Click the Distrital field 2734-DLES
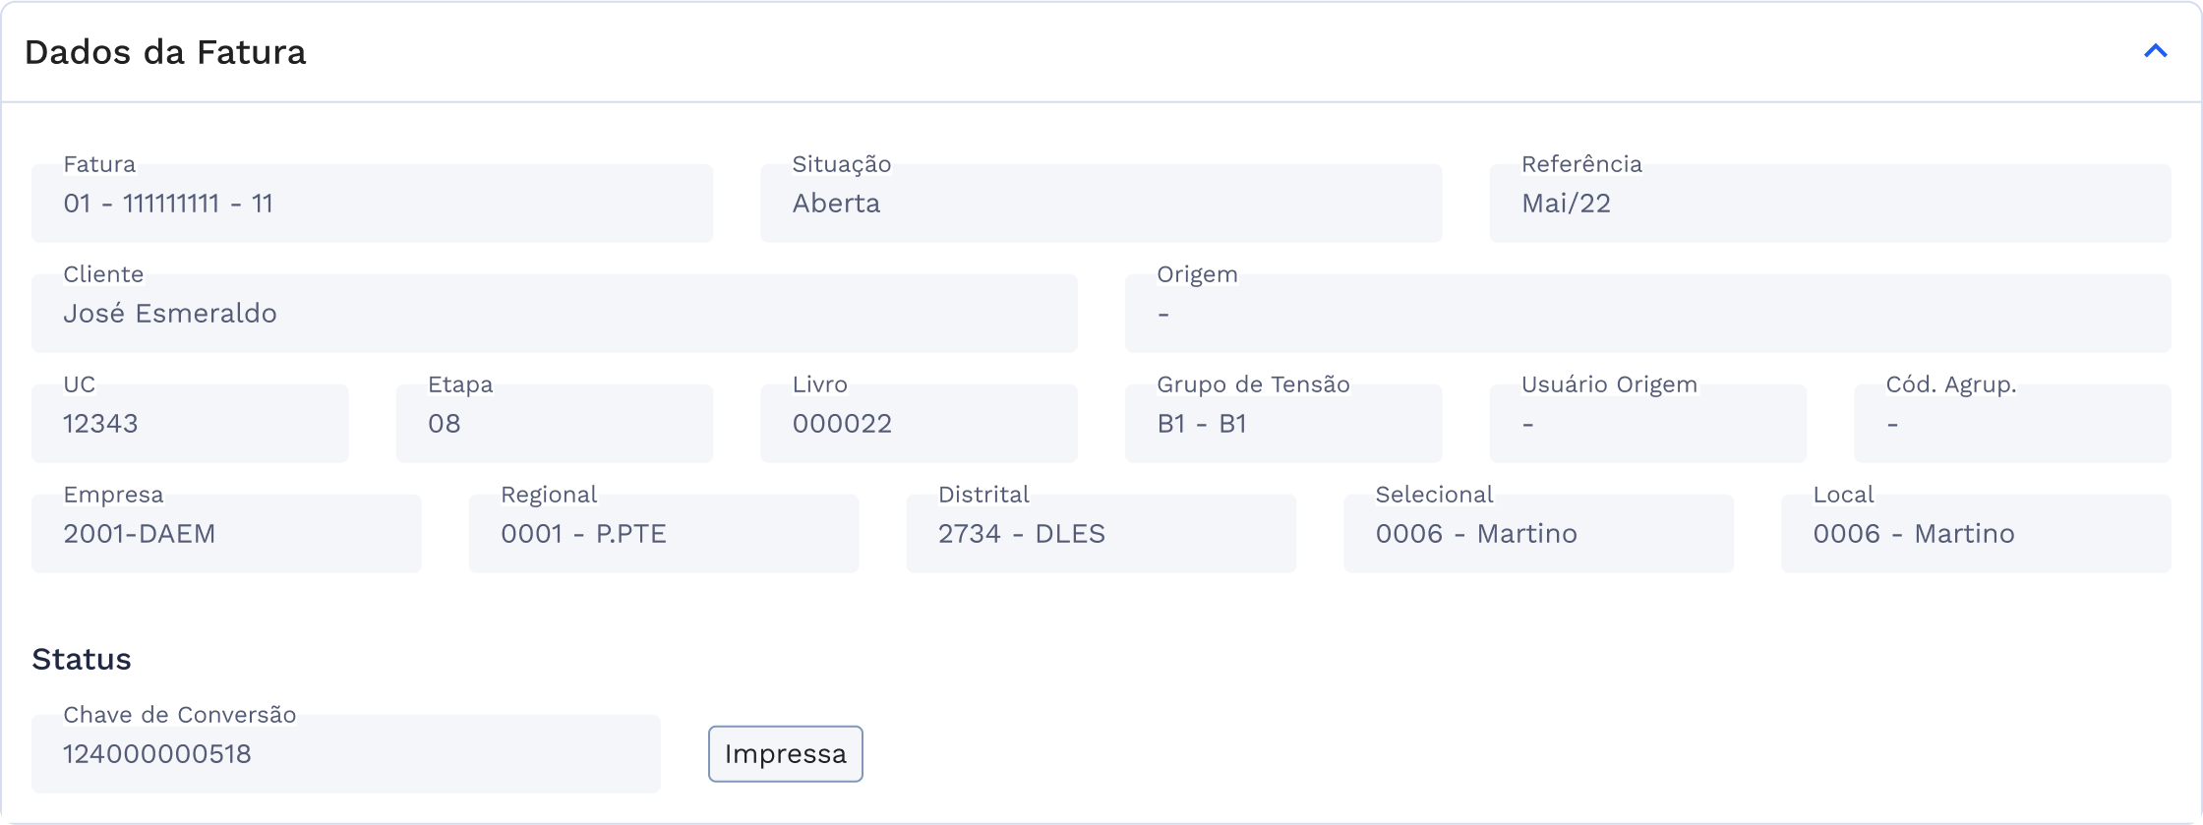 1101,533
